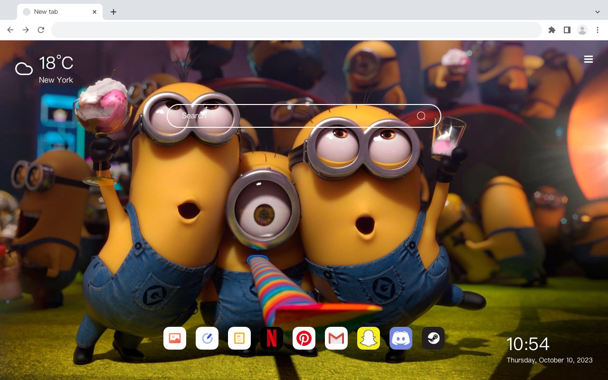Screen dimensions: 608x380
Task: Focus the Chrome address bar
Action: point(296,30)
